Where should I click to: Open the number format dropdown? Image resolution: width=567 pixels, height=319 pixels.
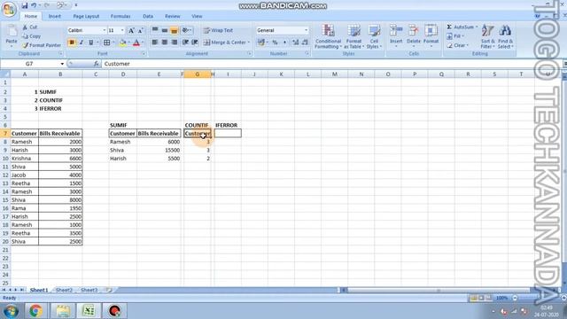pyautogui.click(x=306, y=30)
